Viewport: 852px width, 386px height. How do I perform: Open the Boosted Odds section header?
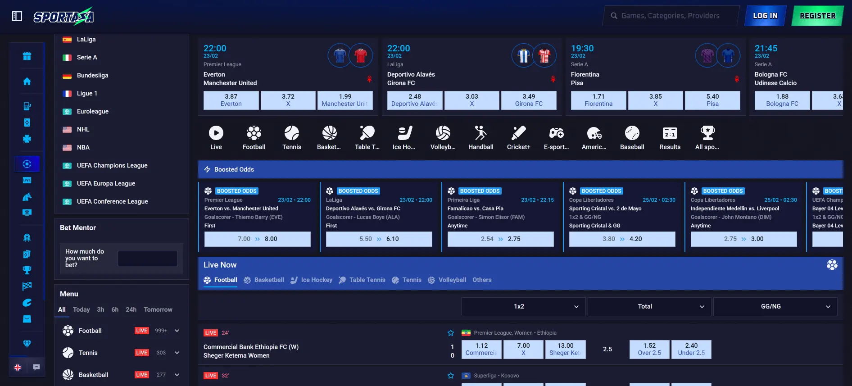click(521, 169)
